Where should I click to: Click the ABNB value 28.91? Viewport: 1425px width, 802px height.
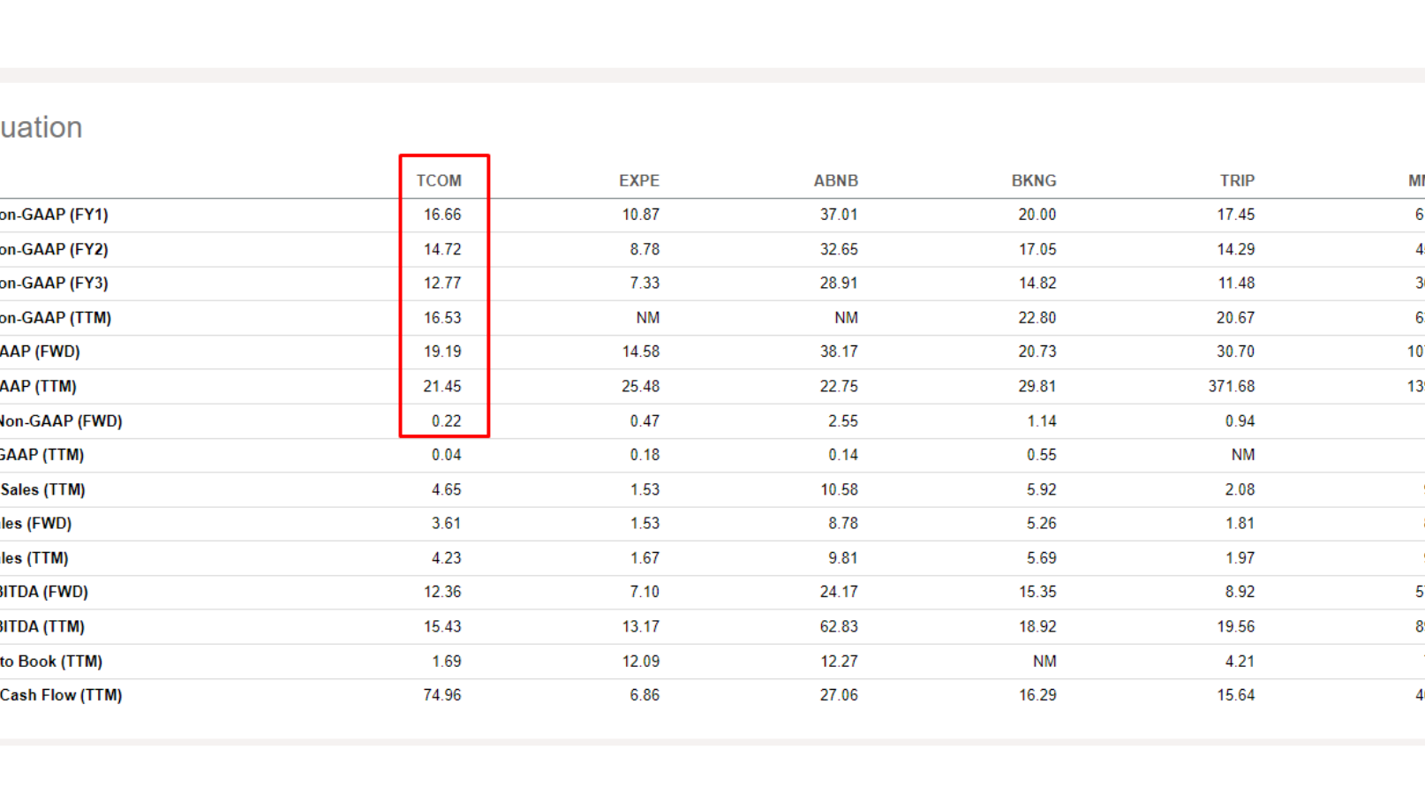coord(839,284)
